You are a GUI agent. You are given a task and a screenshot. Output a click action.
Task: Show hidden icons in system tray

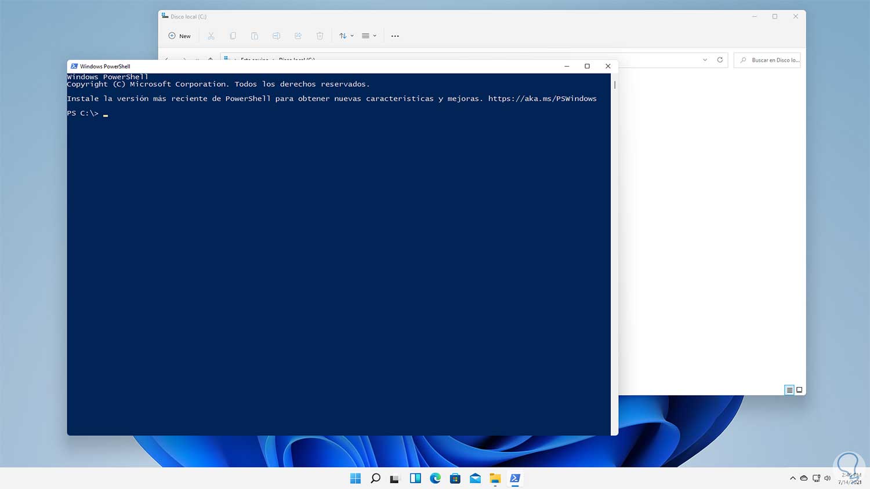793,478
